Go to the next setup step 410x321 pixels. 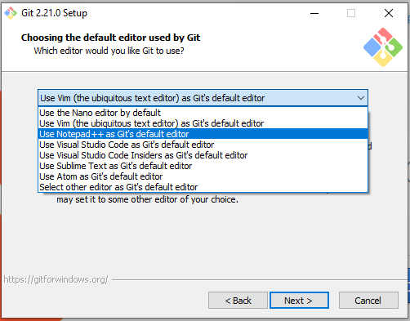coord(299,301)
